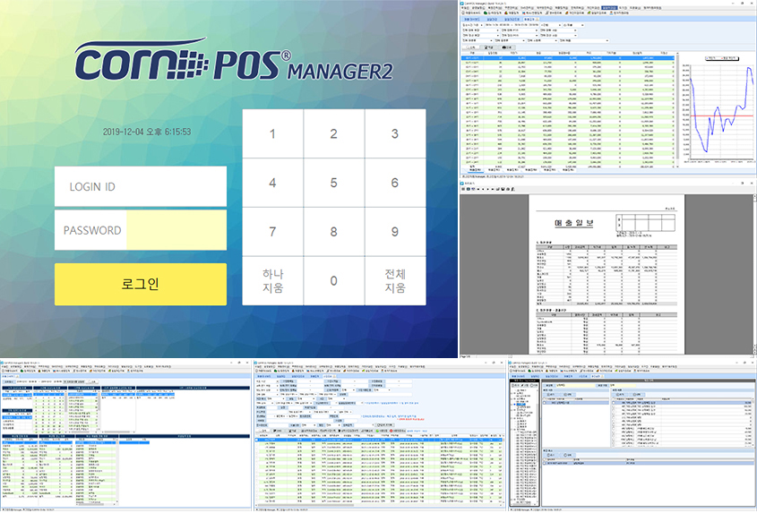Tap keypad number 6

point(395,183)
